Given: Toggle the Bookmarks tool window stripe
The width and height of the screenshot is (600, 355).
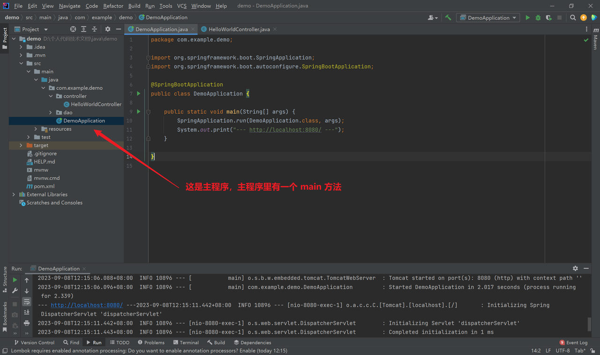Looking at the screenshot, I should [5, 318].
